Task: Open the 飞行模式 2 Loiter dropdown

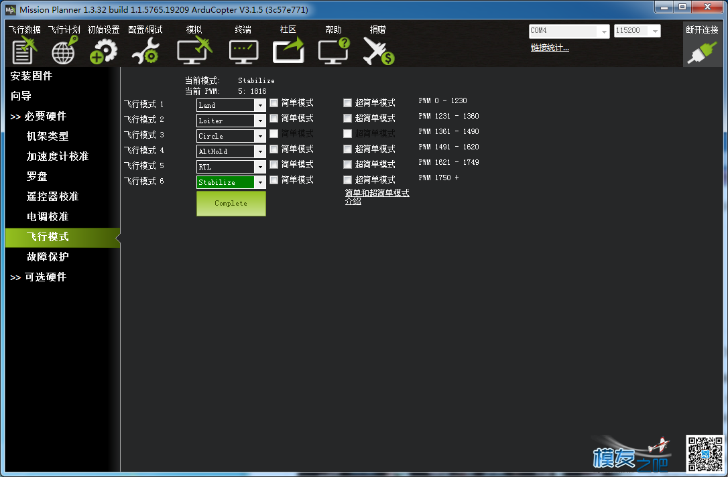Action: pyautogui.click(x=260, y=121)
